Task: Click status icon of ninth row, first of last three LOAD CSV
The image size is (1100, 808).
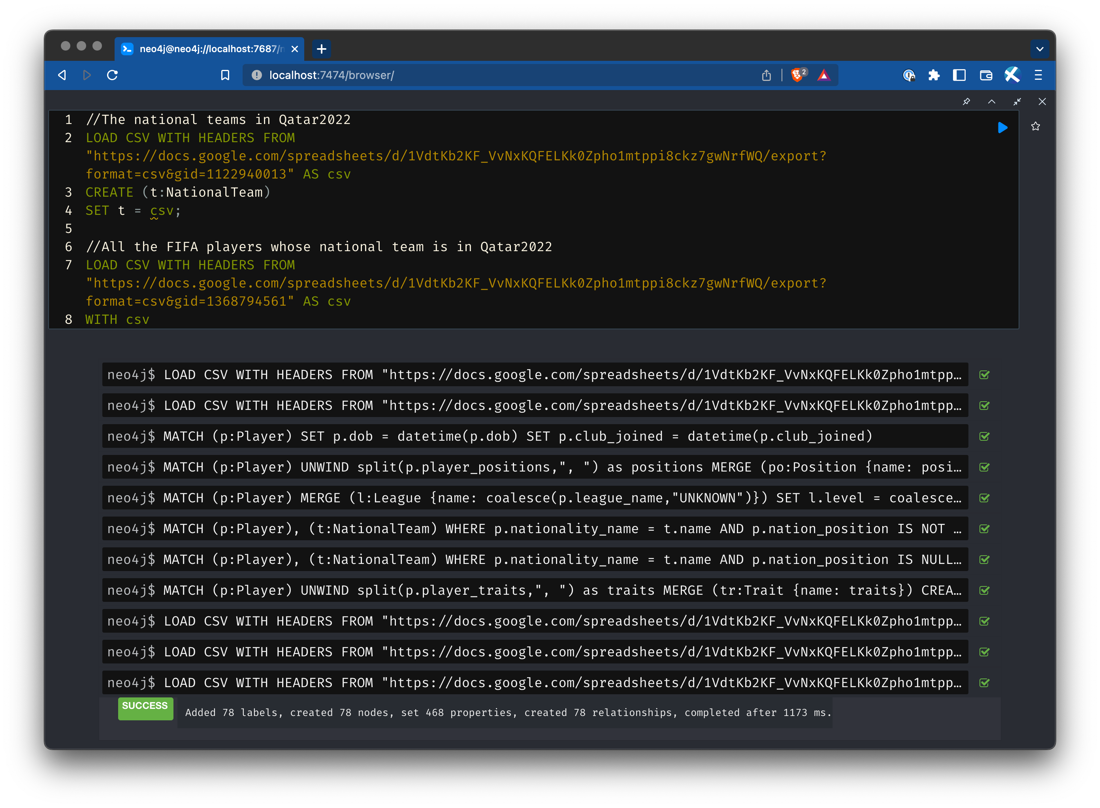Action: point(985,622)
